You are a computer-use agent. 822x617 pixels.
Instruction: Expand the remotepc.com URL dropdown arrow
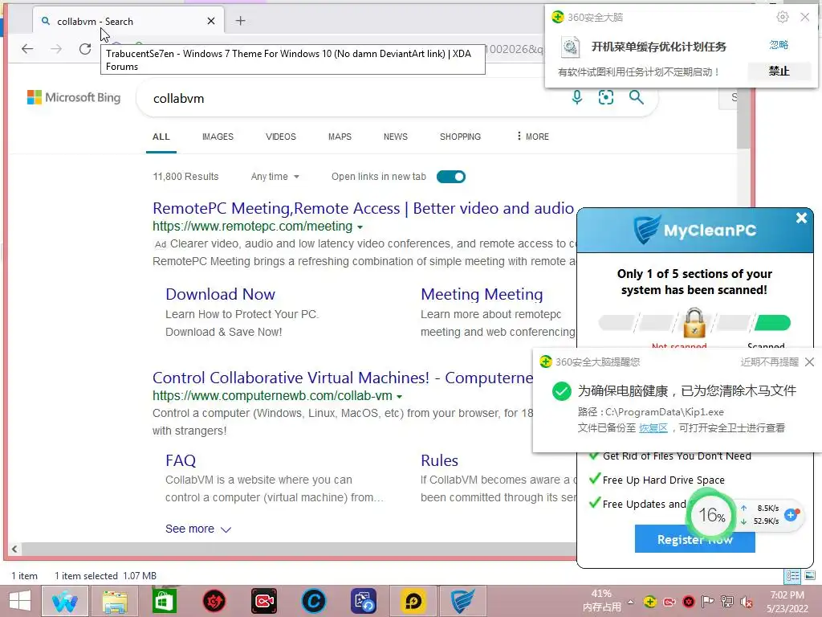pos(360,227)
